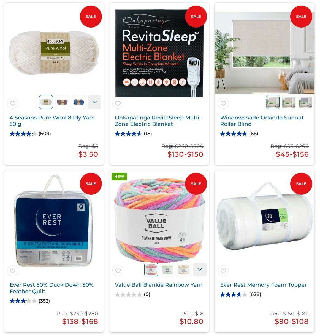View the 609 reviews of 4 Seasons yarn

(x=45, y=134)
